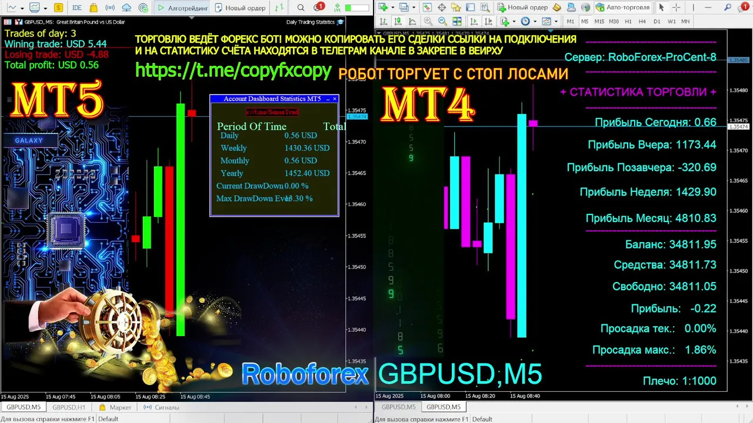Close the Account Dashboard Statistics MT5 panel
753x423 pixels.
click(335, 99)
